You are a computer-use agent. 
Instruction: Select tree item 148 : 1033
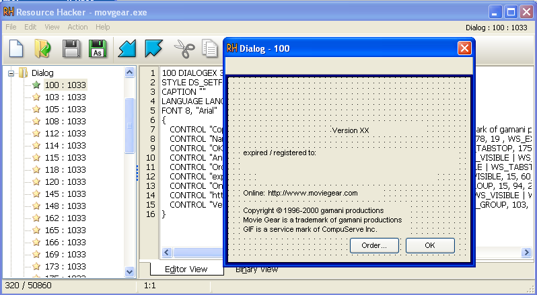(65, 206)
